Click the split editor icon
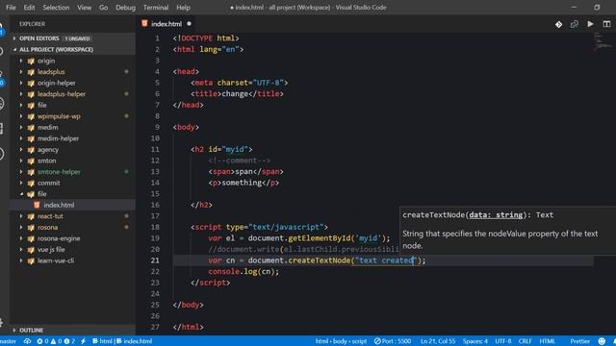 606,24
